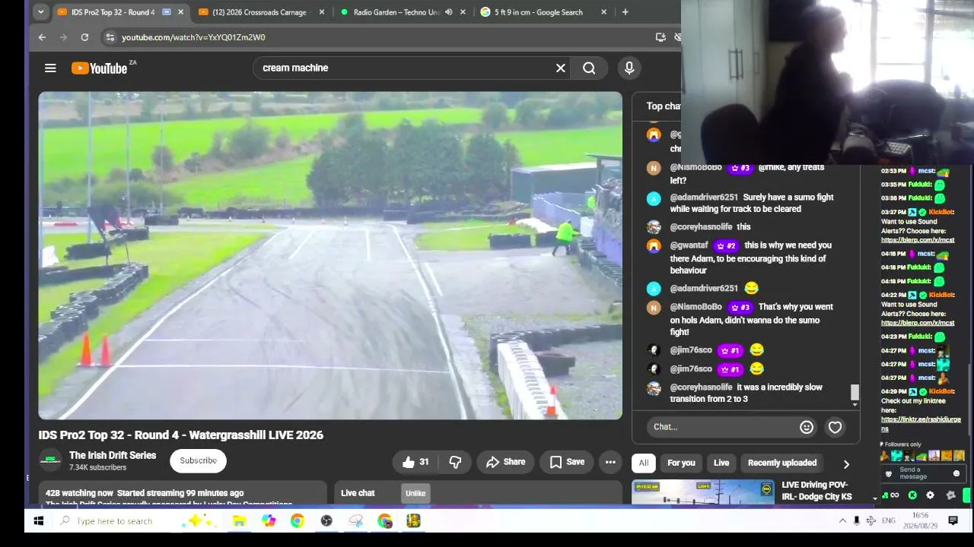This screenshot has width=974, height=547.
Task: Click the YouTube video player
Action: [x=330, y=255]
